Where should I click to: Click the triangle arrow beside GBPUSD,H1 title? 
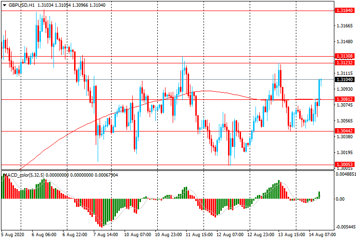click(4, 5)
